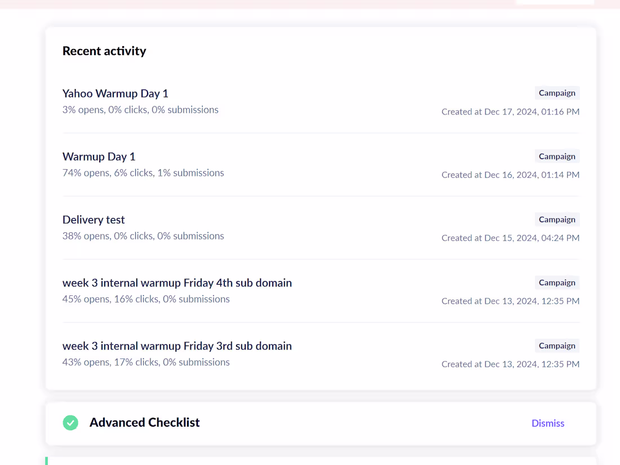Open week 3 warmup 3rd sub domain

click(177, 346)
